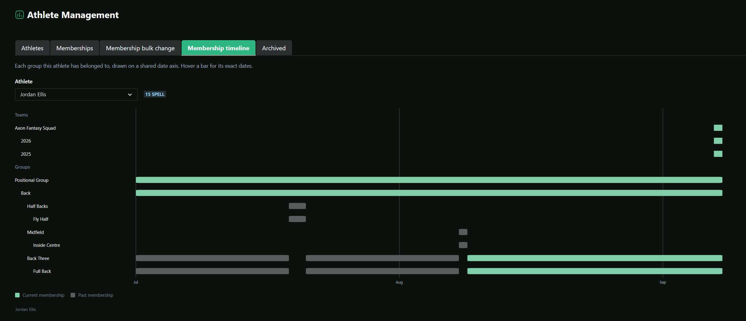Click the current Full Back green bar
The image size is (746, 321).
pos(595,271)
